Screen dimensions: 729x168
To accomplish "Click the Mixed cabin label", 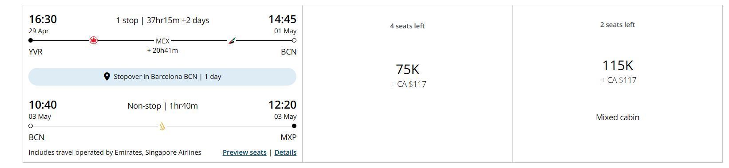I will tap(618, 117).
